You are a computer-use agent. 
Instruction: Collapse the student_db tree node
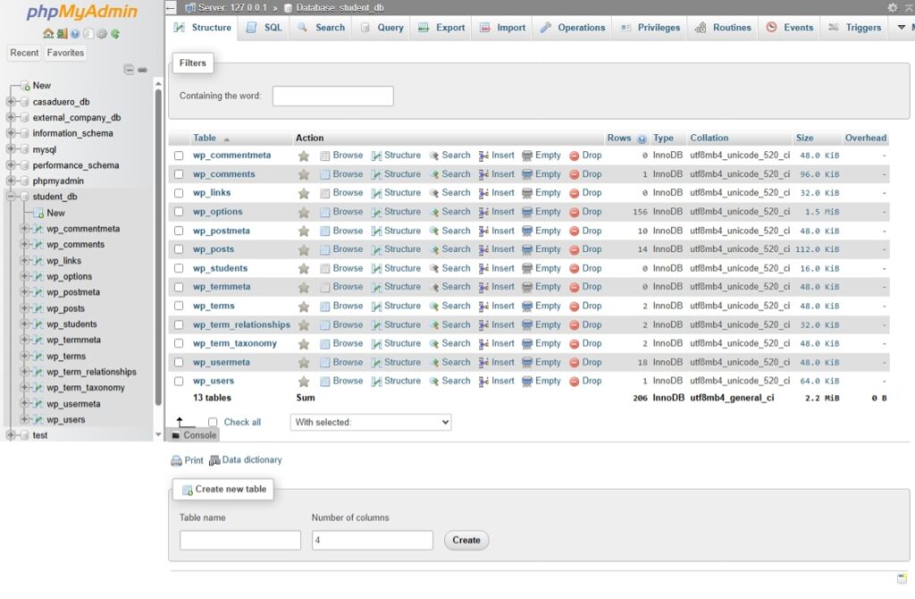11,197
